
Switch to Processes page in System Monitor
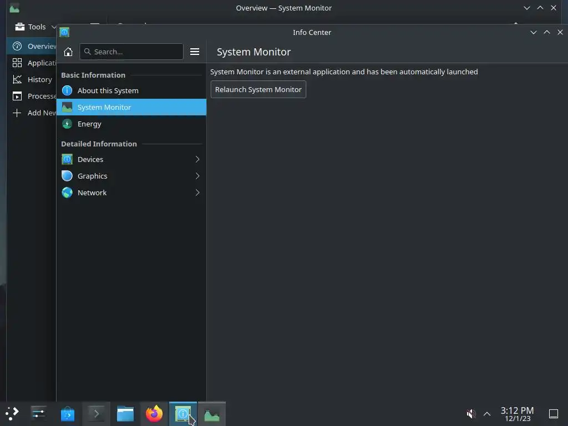[x=32, y=97]
